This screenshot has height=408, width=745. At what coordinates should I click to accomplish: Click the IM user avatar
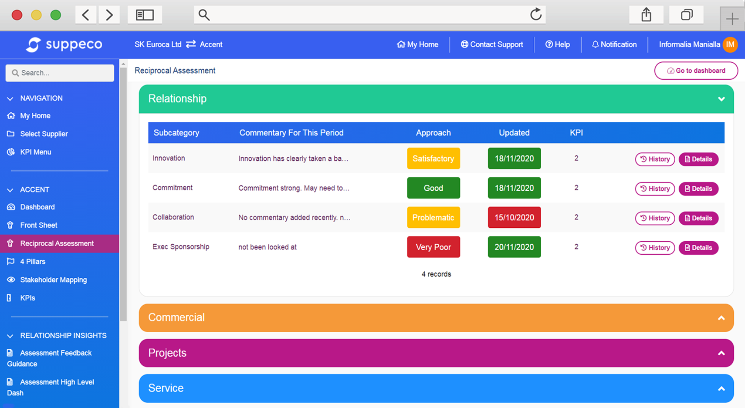[x=730, y=44]
